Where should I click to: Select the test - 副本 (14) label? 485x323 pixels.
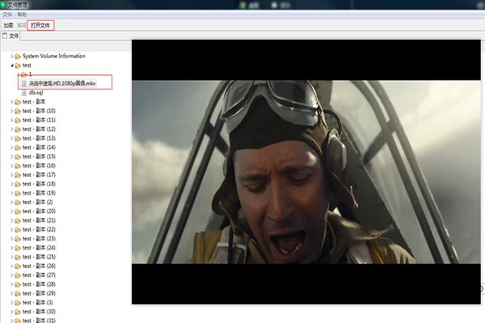point(39,148)
